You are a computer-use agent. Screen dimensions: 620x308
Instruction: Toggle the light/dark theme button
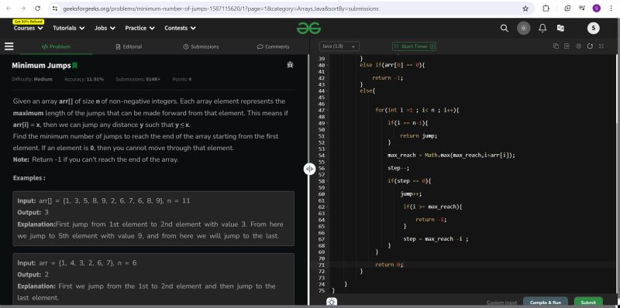524,28
